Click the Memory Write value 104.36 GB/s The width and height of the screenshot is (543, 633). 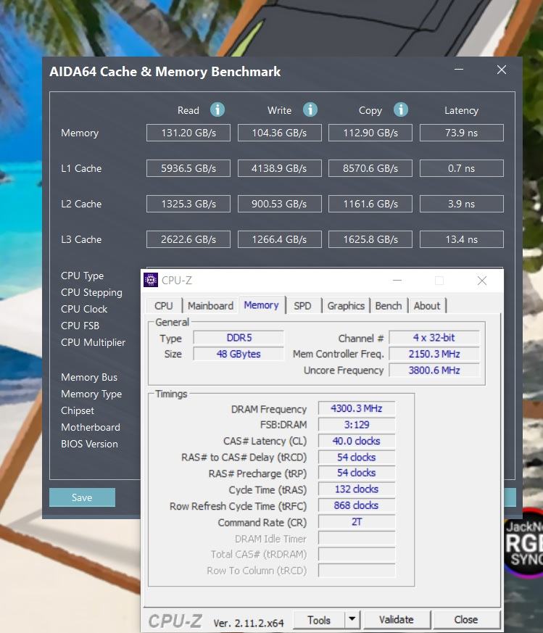pyautogui.click(x=279, y=133)
